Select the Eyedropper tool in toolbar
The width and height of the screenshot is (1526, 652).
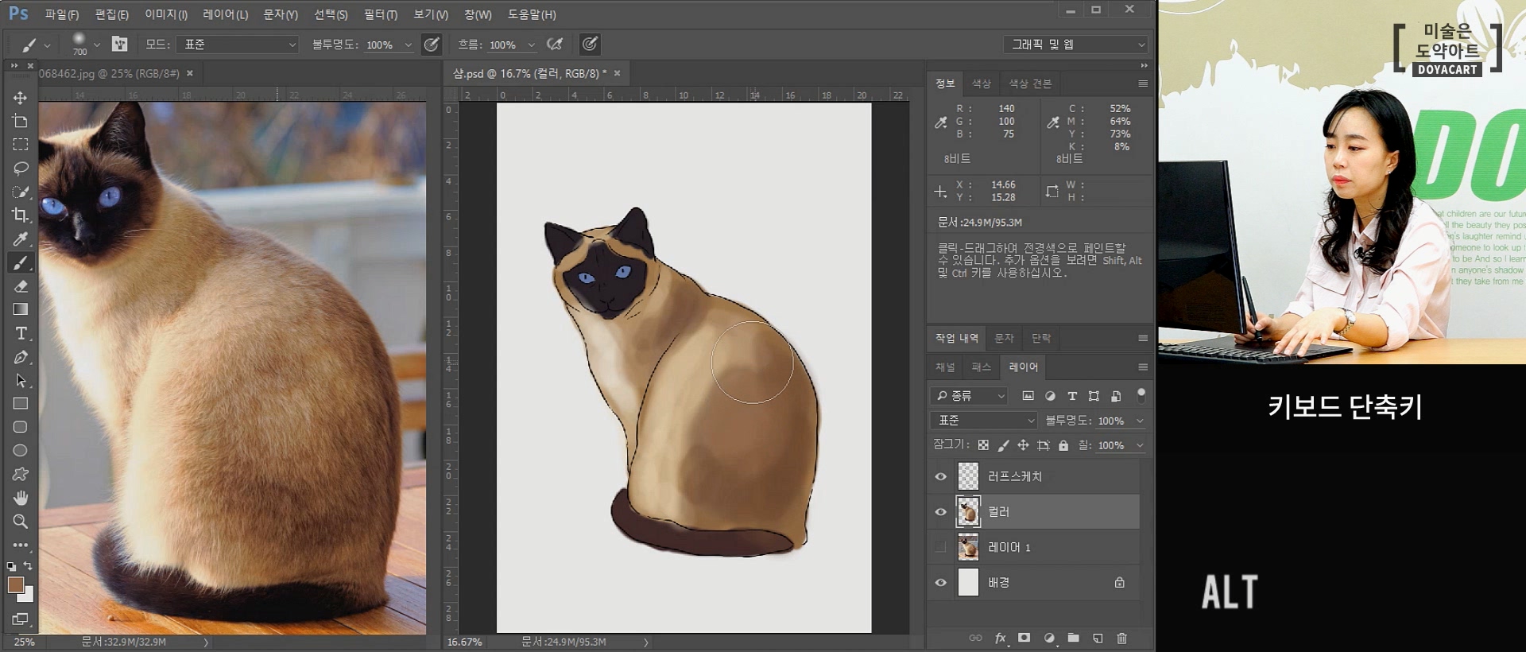(21, 239)
